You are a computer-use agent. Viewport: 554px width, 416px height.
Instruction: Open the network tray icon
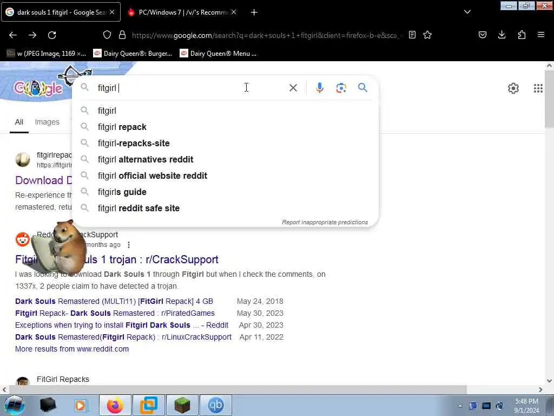(x=486, y=406)
